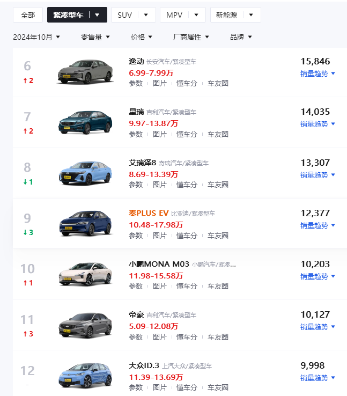Click the 比亚迪/紧凑型车 maker label

pyautogui.click(x=193, y=214)
